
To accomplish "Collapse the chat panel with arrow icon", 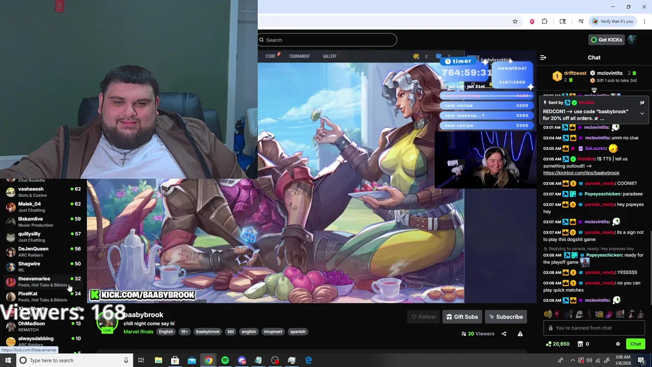I will click(x=543, y=58).
